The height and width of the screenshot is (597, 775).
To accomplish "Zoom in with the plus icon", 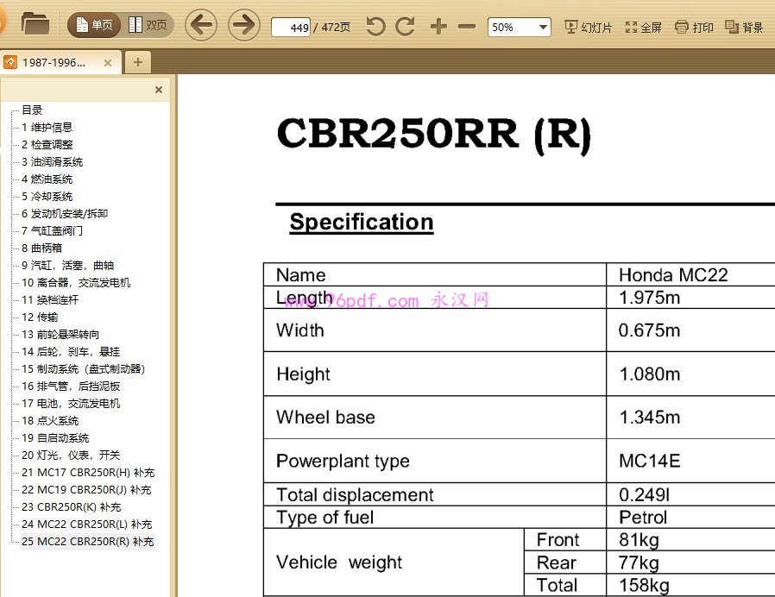I will point(438,26).
